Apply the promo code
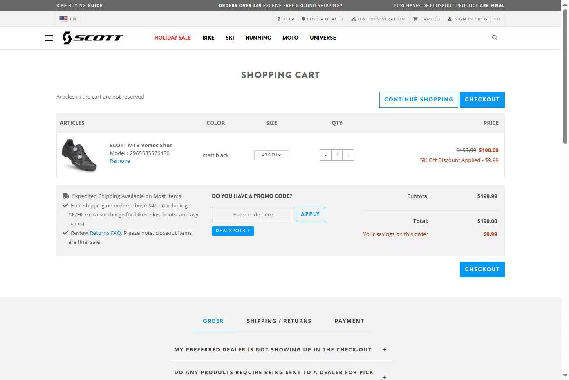Viewport: 569px width, 380px height. pyautogui.click(x=310, y=215)
